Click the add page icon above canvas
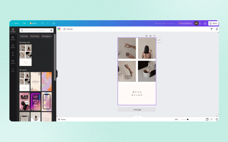The image size is (228, 142). pos(154,36)
